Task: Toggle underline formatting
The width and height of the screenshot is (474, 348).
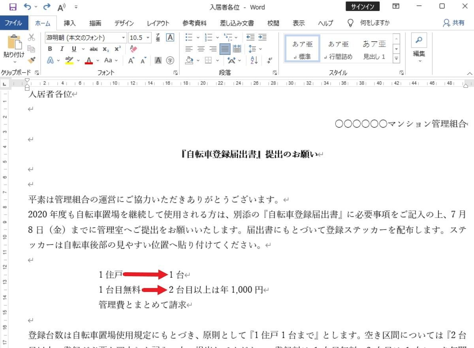Action: click(x=74, y=49)
